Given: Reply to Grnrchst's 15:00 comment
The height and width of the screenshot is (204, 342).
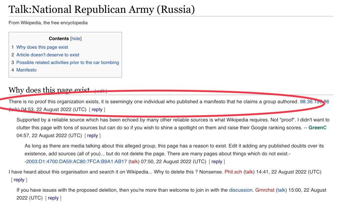Looking at the screenshot, I should pos(53,198).
